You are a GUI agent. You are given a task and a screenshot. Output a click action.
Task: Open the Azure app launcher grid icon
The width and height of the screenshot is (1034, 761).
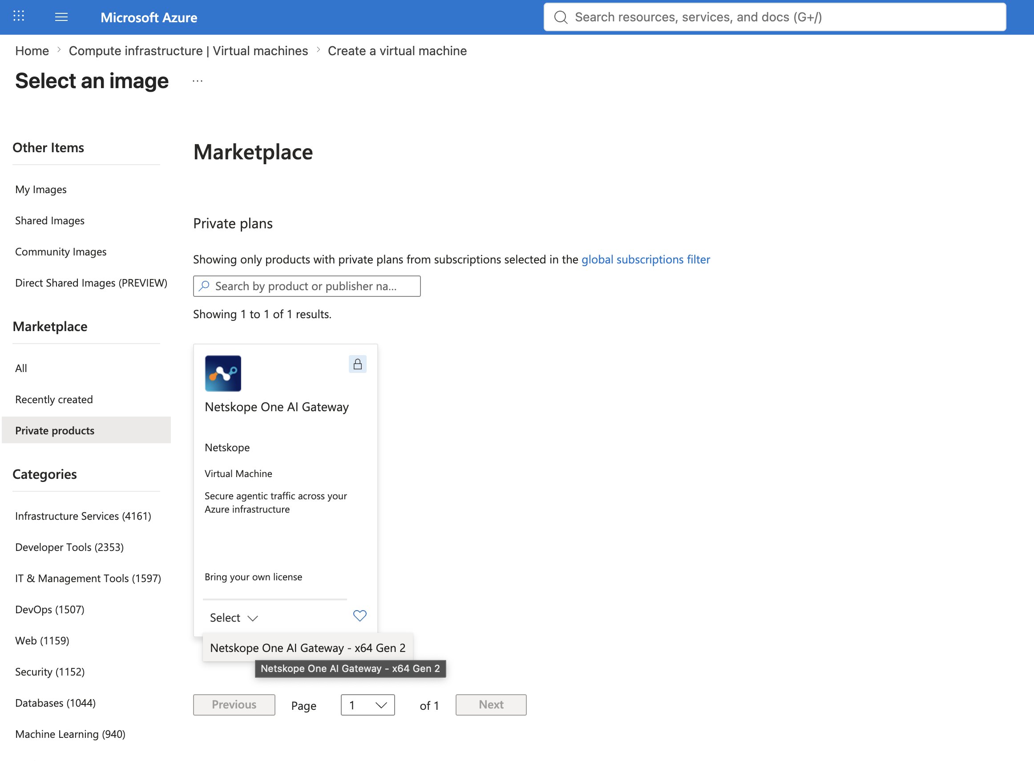(x=18, y=16)
